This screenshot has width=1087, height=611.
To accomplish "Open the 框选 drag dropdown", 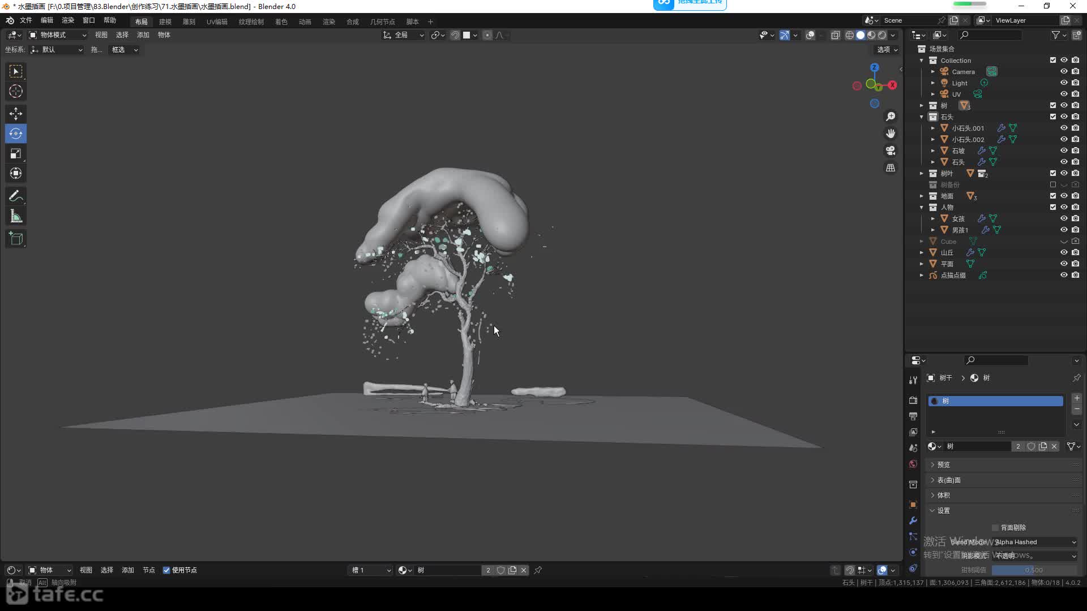I will (124, 50).
